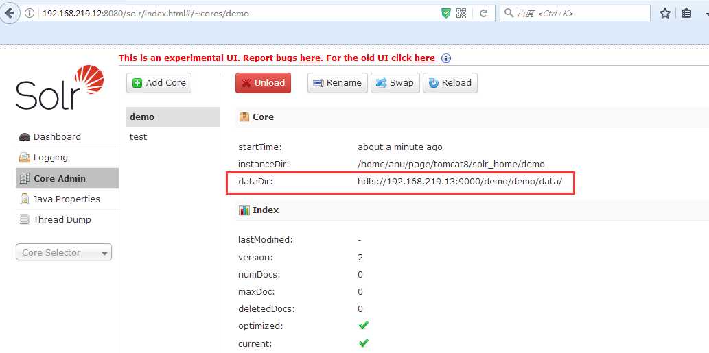Click the deletedDocs label
This screenshot has width=709, height=353.
(x=266, y=309)
